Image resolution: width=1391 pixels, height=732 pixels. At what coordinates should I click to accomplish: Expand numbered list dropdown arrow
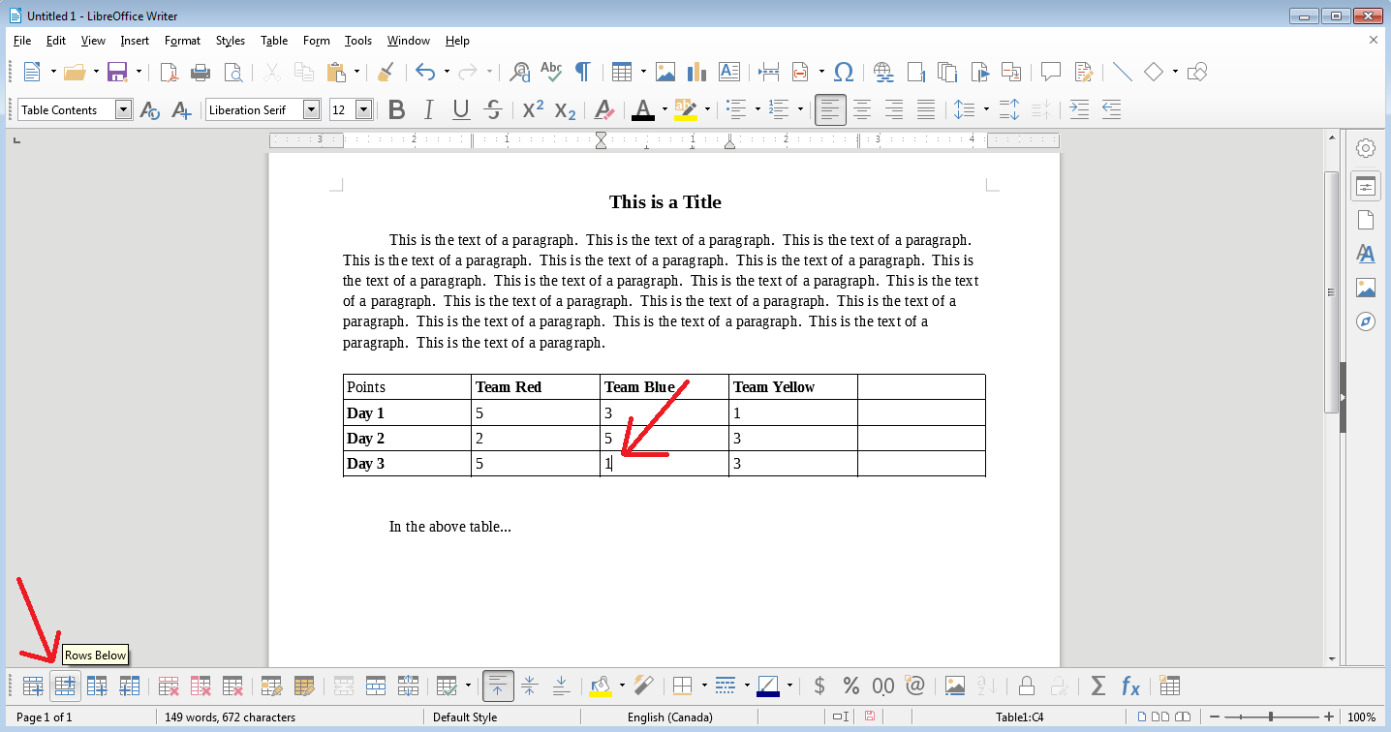pos(800,109)
